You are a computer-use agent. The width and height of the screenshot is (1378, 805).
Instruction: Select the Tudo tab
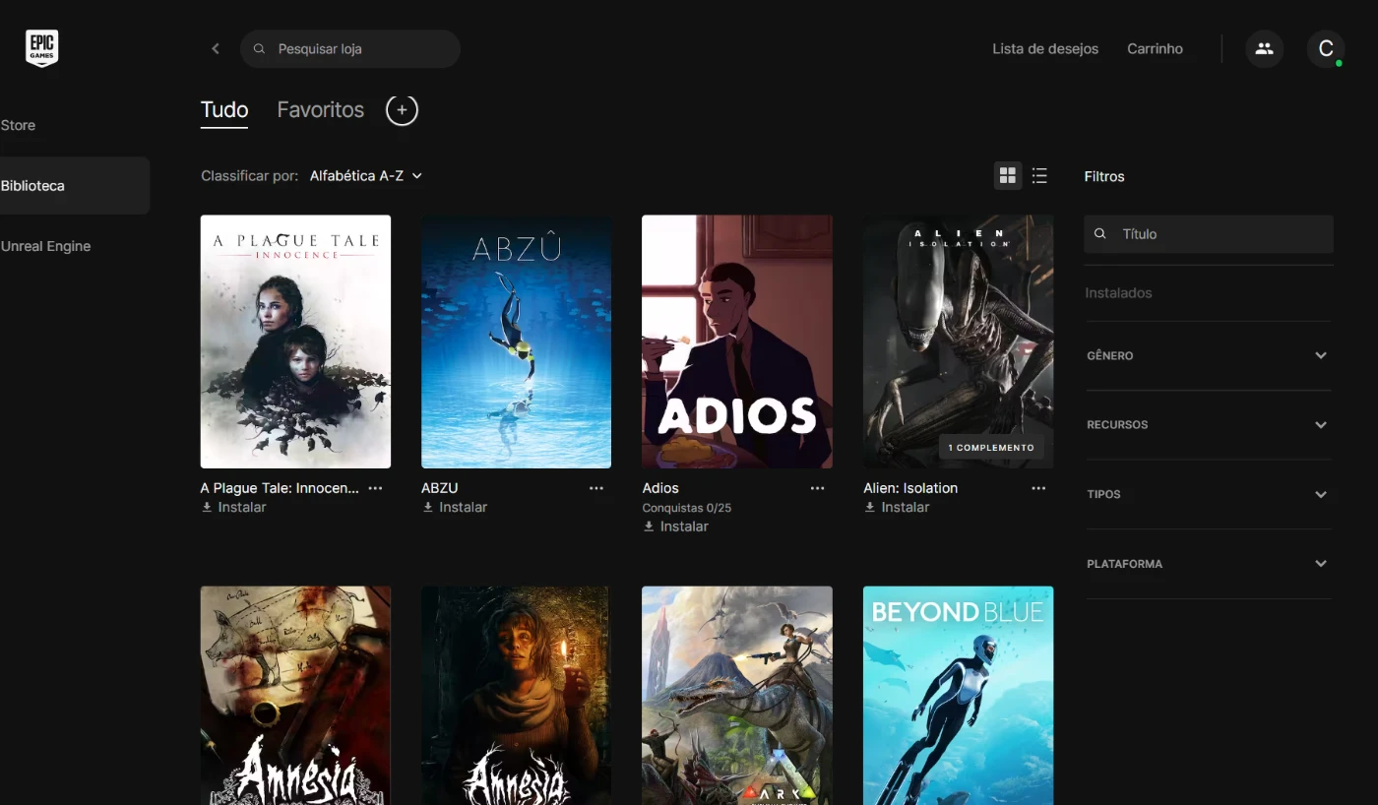point(224,110)
